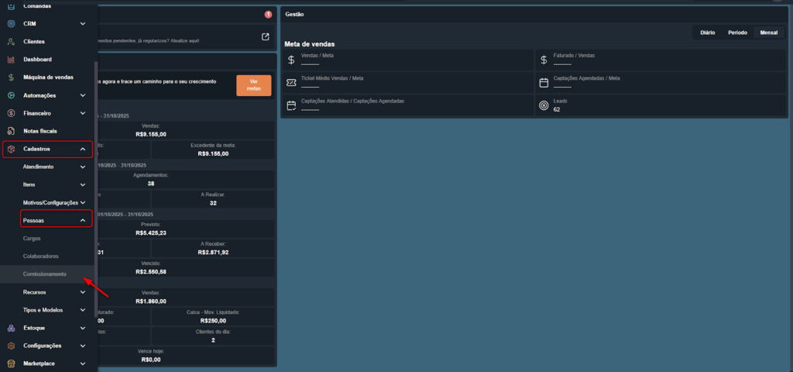Click the Estoque sidebar icon
This screenshot has height=372, width=793.
11,328
